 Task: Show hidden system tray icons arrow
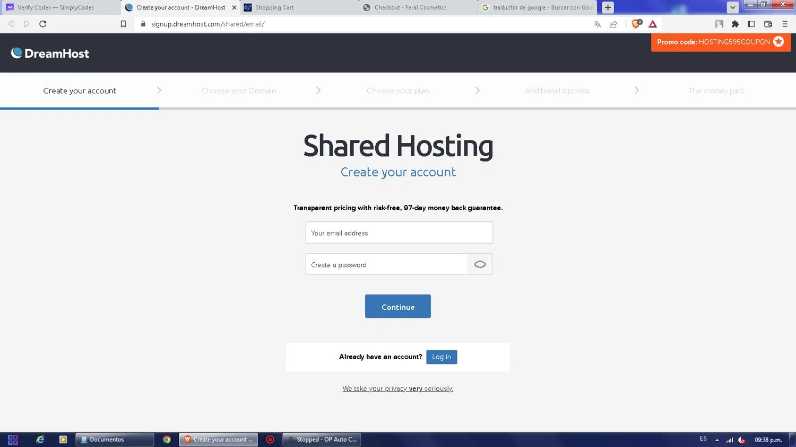coord(717,440)
